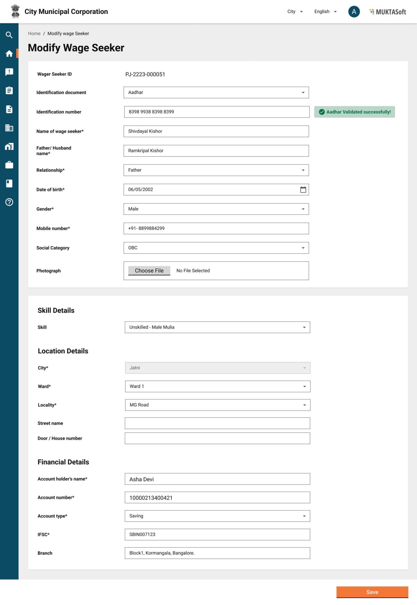Click the Save button

click(x=372, y=592)
